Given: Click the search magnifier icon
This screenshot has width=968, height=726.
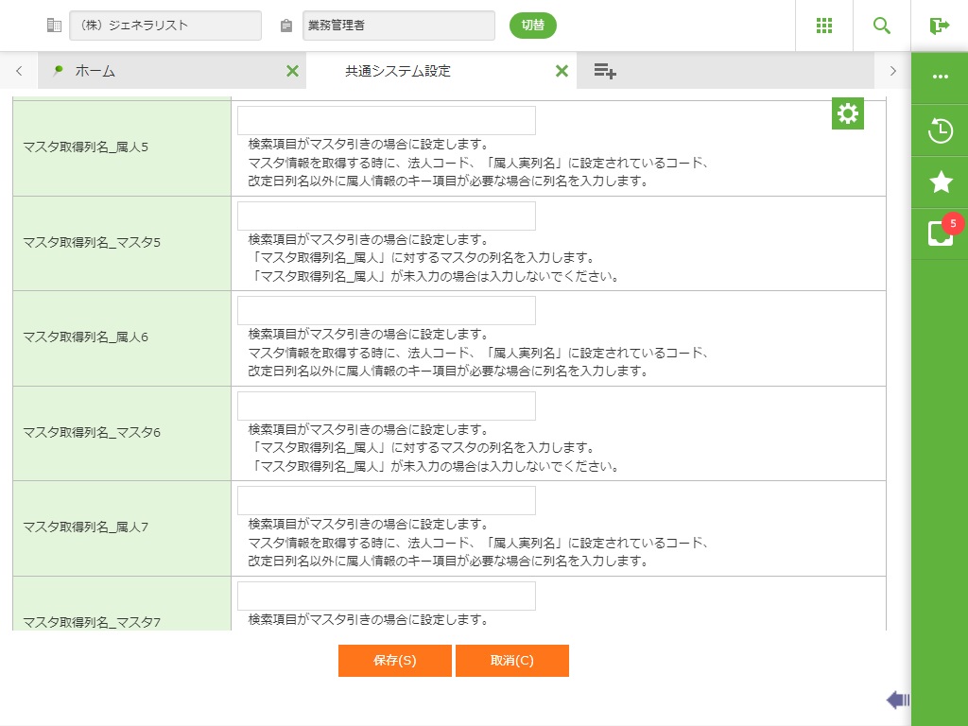Looking at the screenshot, I should click(882, 26).
